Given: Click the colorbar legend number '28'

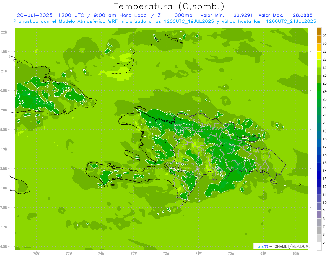Looking at the screenshot, I should tap(325, 59).
